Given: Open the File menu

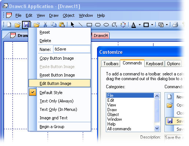Looking at the screenshot, I should [18, 15].
